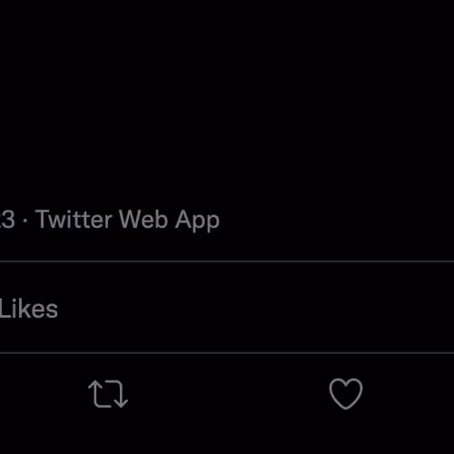Retweet this post using the arrows icon
454x454 pixels.
tap(108, 394)
